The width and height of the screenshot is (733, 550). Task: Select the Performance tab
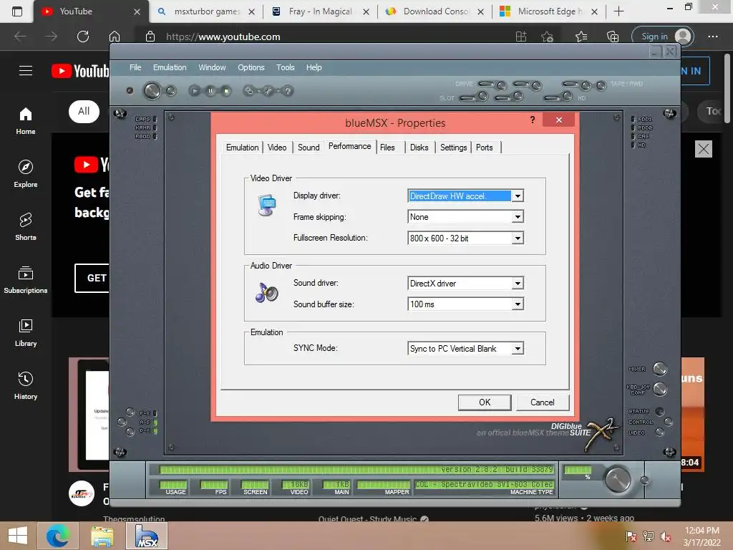coord(349,146)
